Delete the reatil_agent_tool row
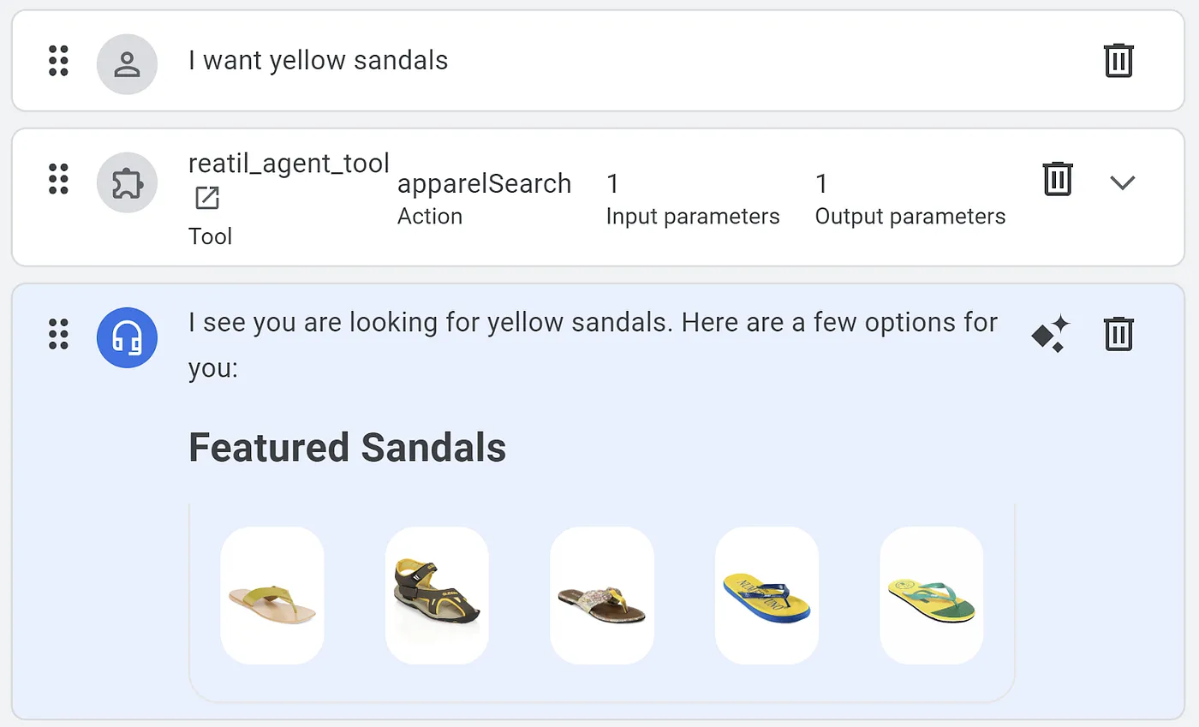This screenshot has width=1199, height=727. pyautogui.click(x=1058, y=178)
